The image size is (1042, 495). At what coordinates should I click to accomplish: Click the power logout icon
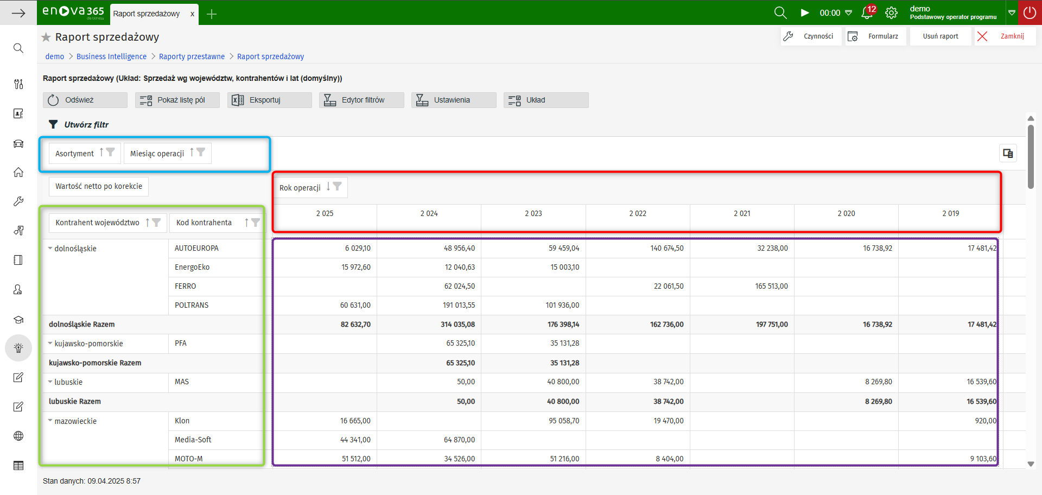pos(1029,13)
